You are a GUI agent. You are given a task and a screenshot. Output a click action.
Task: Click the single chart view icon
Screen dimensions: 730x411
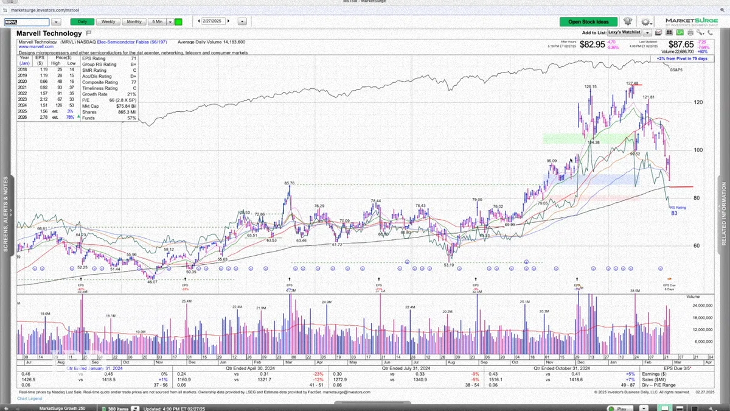coord(658,32)
